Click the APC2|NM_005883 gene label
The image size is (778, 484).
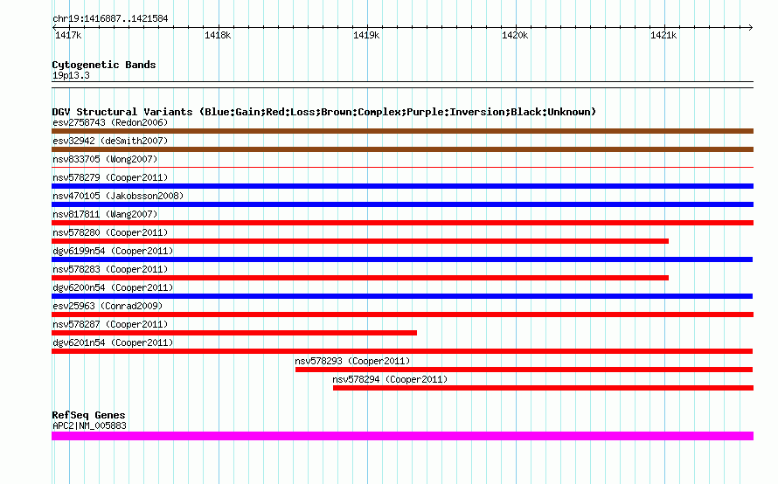coord(89,425)
